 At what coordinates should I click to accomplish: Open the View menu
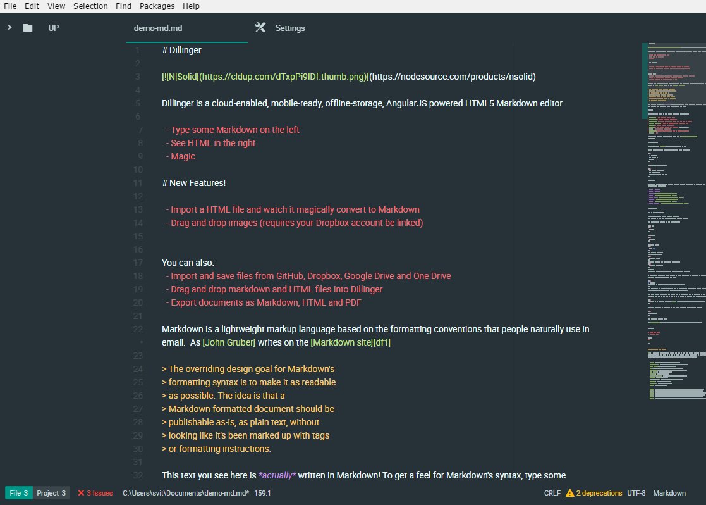pos(56,6)
